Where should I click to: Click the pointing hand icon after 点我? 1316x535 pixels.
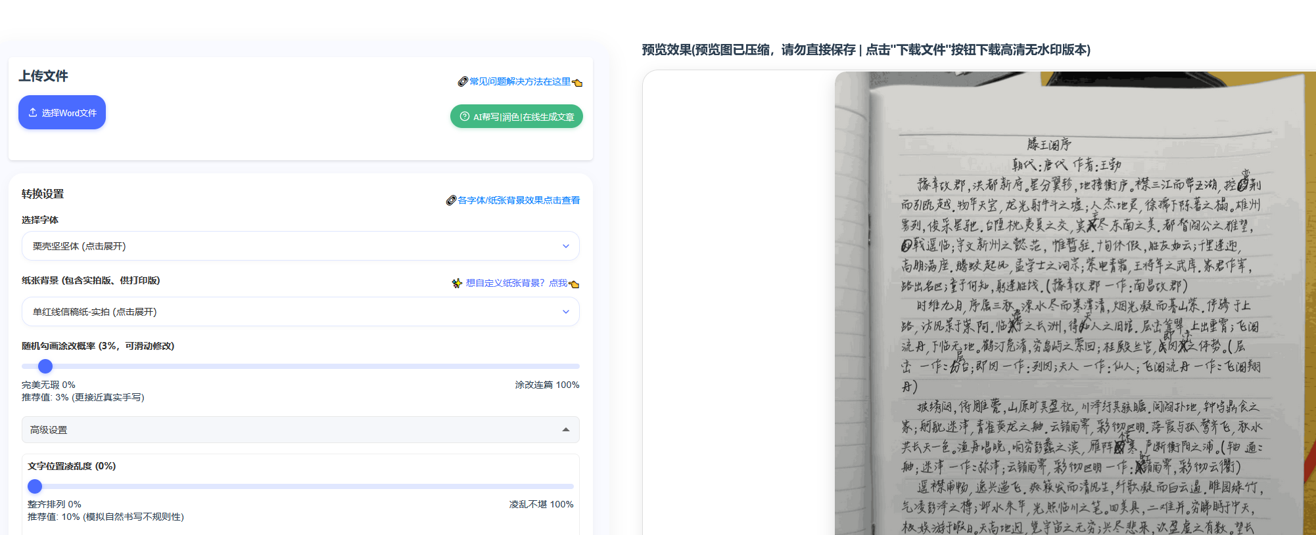click(574, 284)
